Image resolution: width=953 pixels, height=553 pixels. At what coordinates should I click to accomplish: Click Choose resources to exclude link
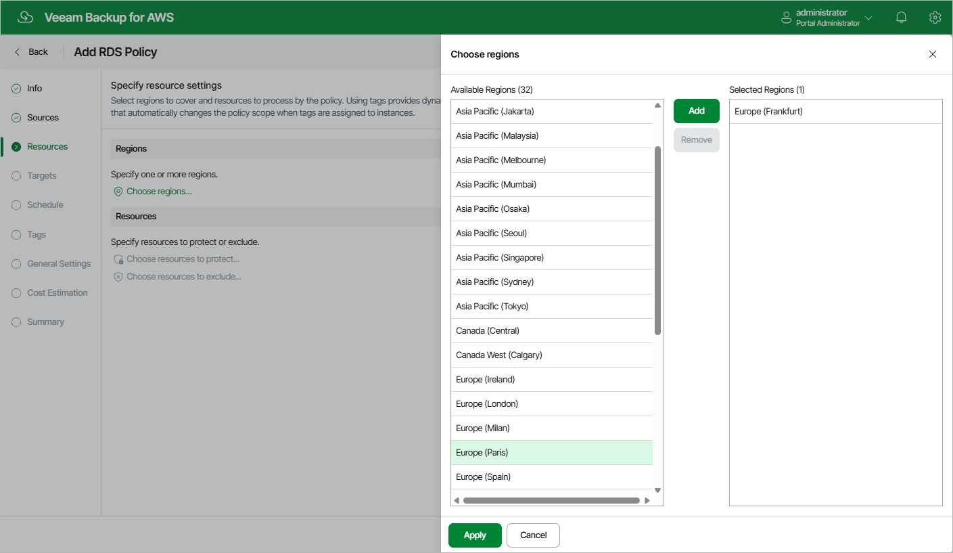click(x=184, y=277)
